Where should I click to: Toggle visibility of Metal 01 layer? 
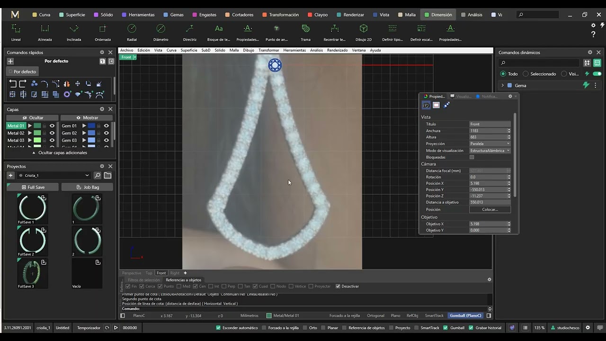(x=52, y=126)
